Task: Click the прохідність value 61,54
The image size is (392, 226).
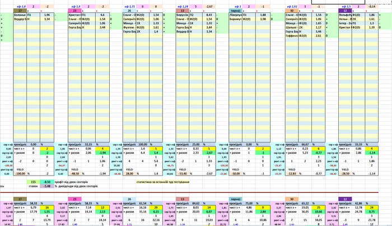Action: click(x=143, y=203)
